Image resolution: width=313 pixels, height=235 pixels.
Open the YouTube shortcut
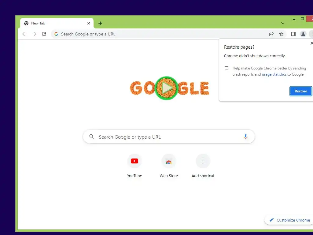point(134,166)
